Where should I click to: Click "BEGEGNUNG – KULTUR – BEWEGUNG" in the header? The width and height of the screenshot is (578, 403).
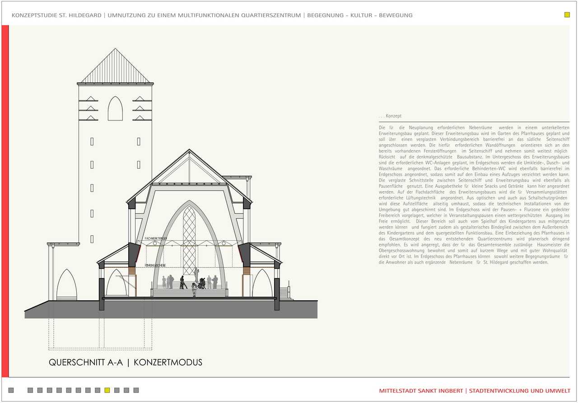(359, 15)
